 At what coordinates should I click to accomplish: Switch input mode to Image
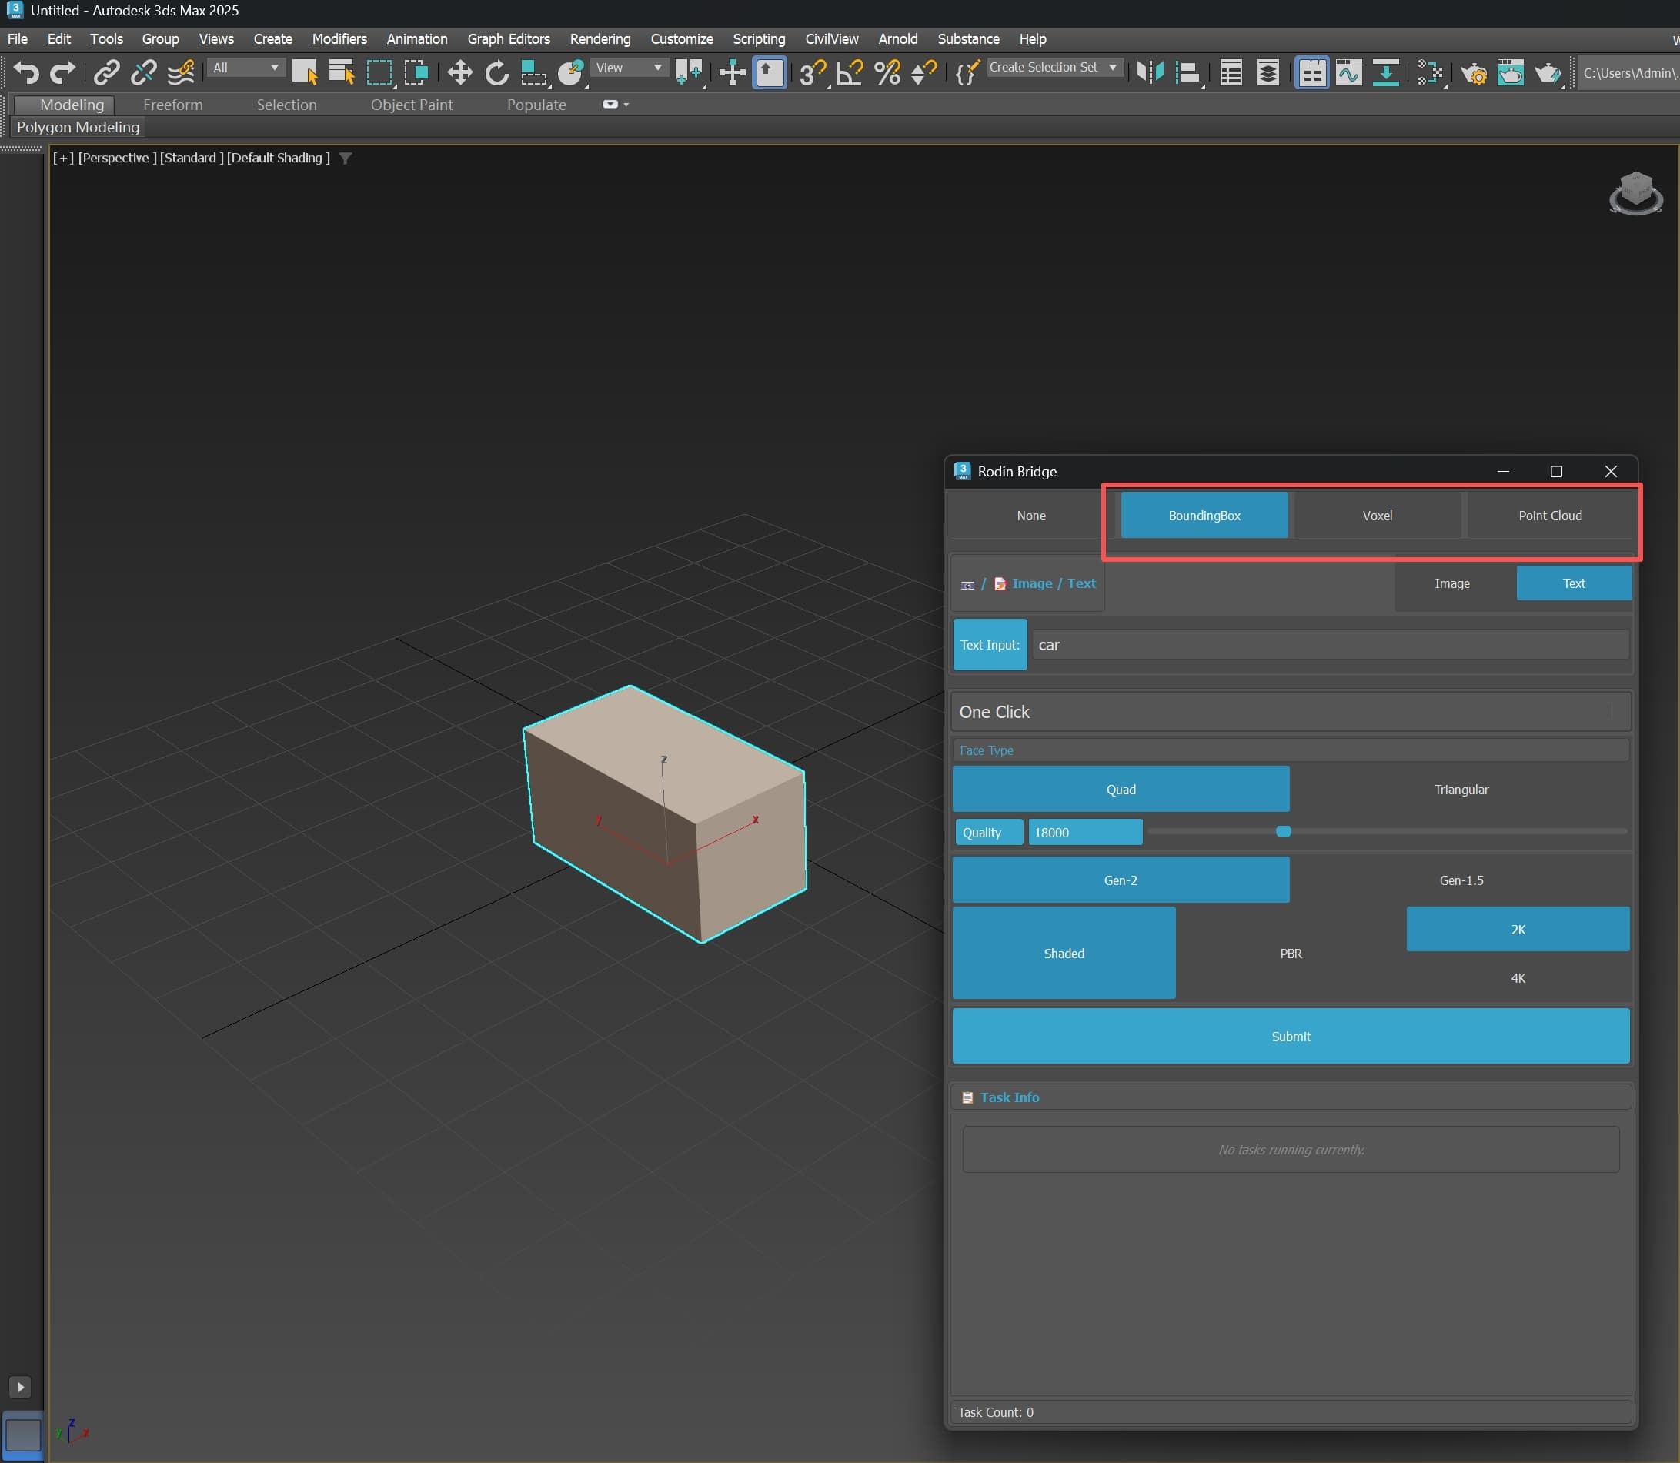point(1451,583)
